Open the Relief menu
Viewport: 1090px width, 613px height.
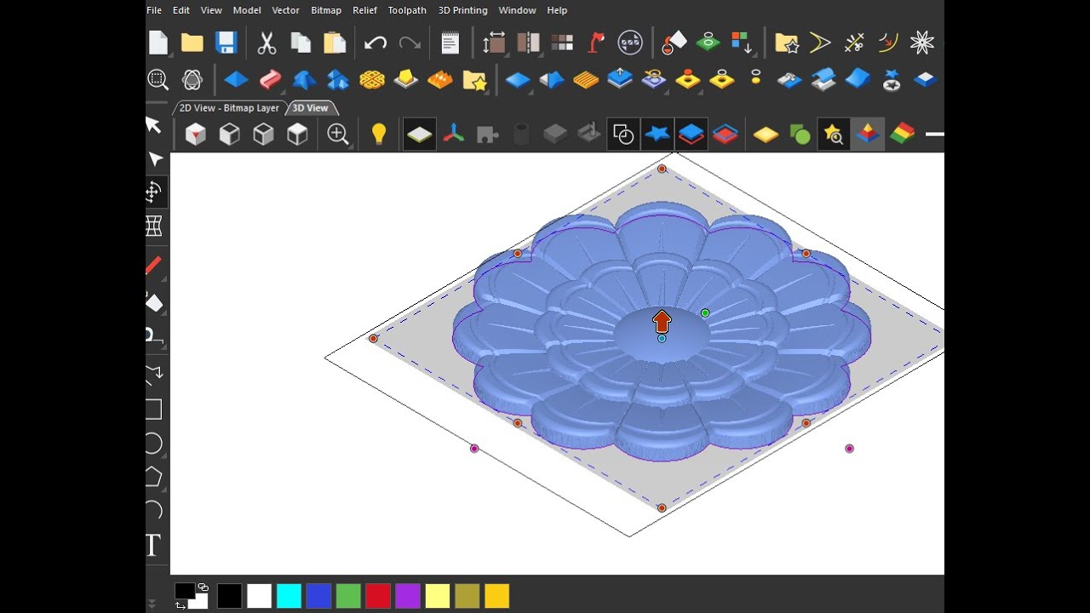365,10
